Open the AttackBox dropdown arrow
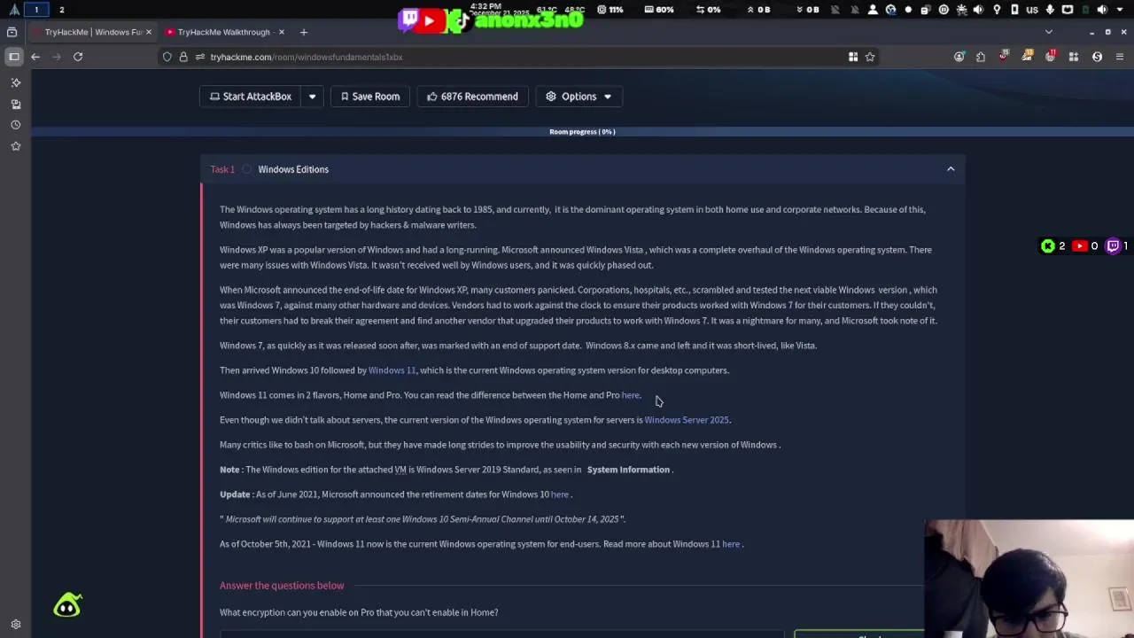Screen dimensions: 1134x638 (x=312, y=97)
